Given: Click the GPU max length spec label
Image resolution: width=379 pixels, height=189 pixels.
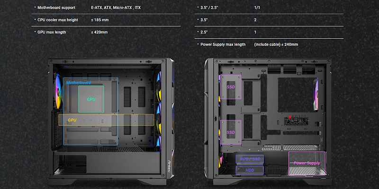Looking at the screenshot, I should (x=52, y=32).
